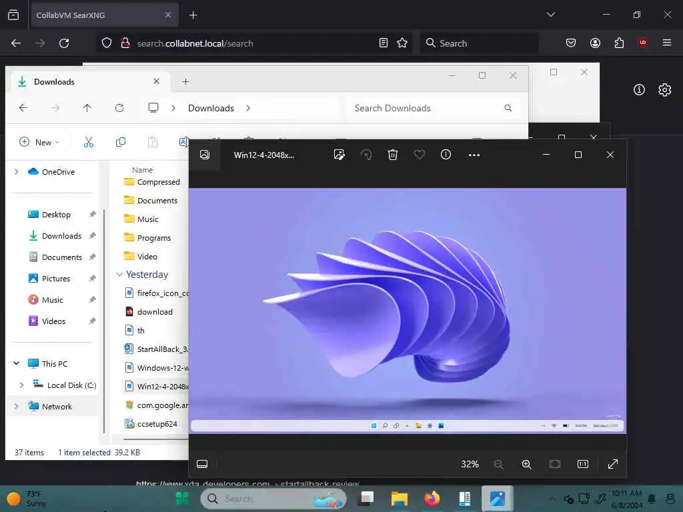Viewport: 683px width, 512px height.
Task: Open the New item dropdown
Action: (39, 143)
